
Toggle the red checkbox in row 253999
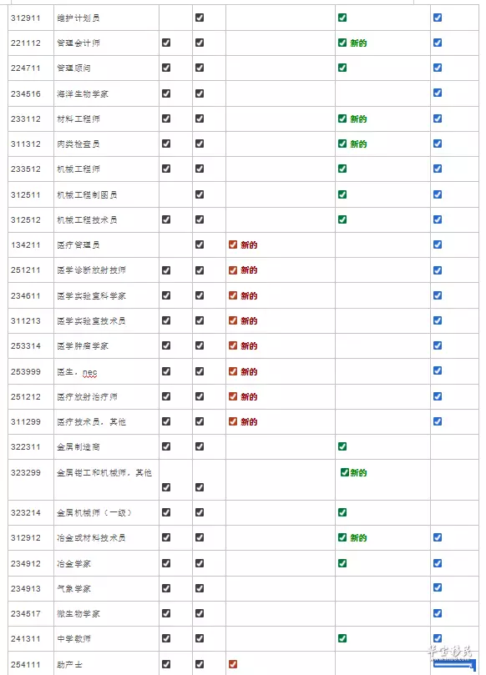point(233,371)
